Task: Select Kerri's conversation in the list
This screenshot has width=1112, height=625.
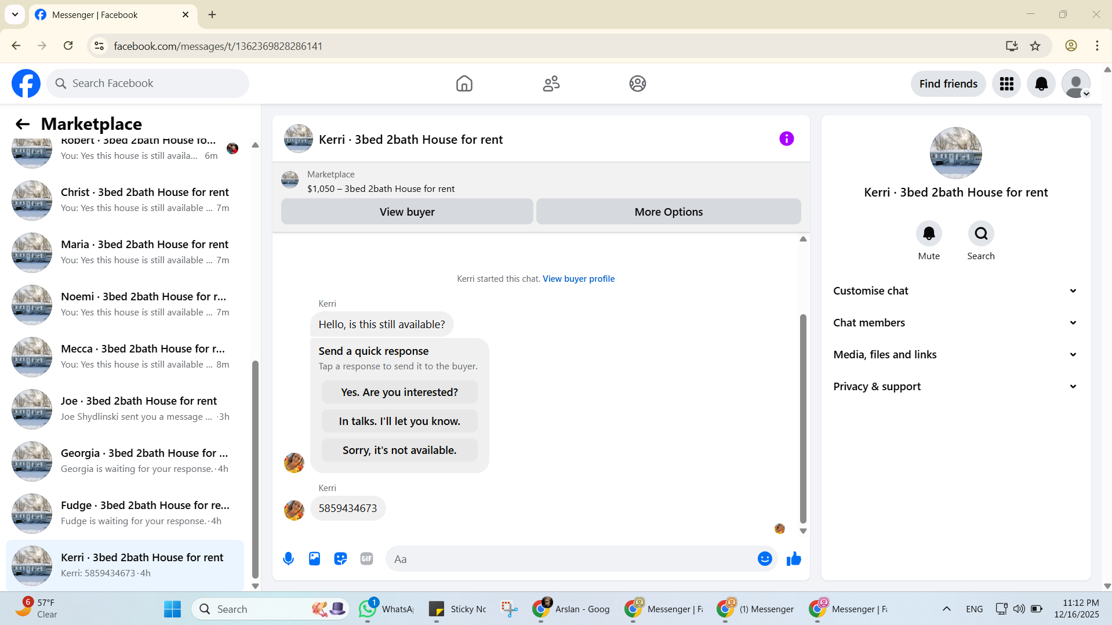Action: [x=125, y=566]
